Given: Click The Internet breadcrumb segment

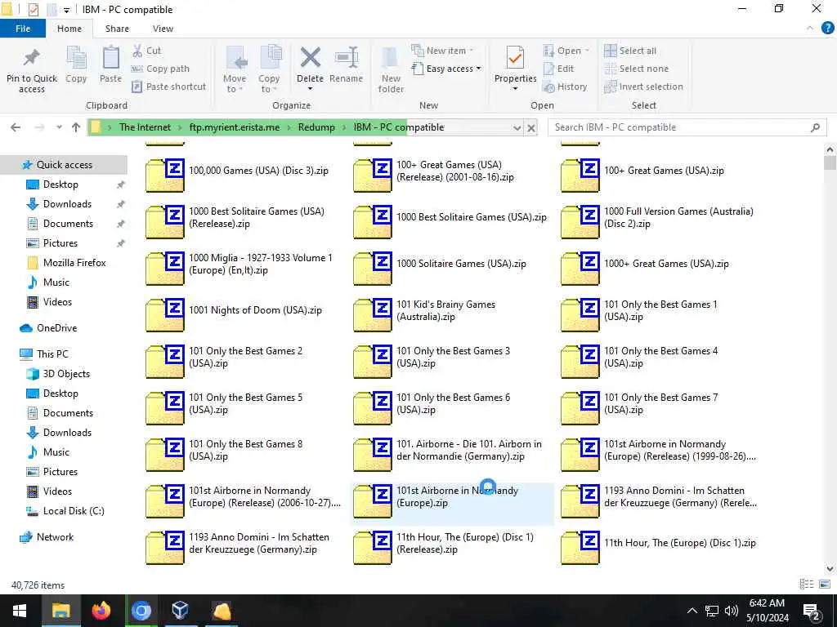Looking at the screenshot, I should click(x=145, y=127).
